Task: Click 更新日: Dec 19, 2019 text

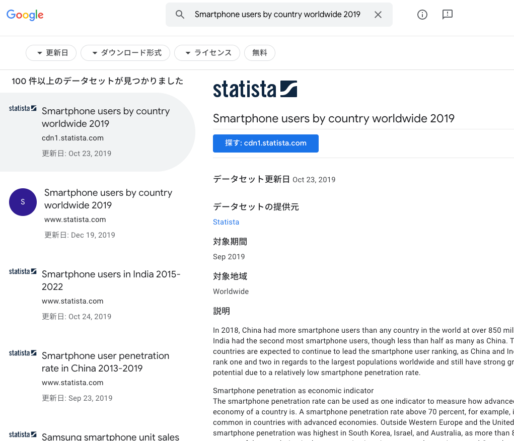Action: [80, 235]
